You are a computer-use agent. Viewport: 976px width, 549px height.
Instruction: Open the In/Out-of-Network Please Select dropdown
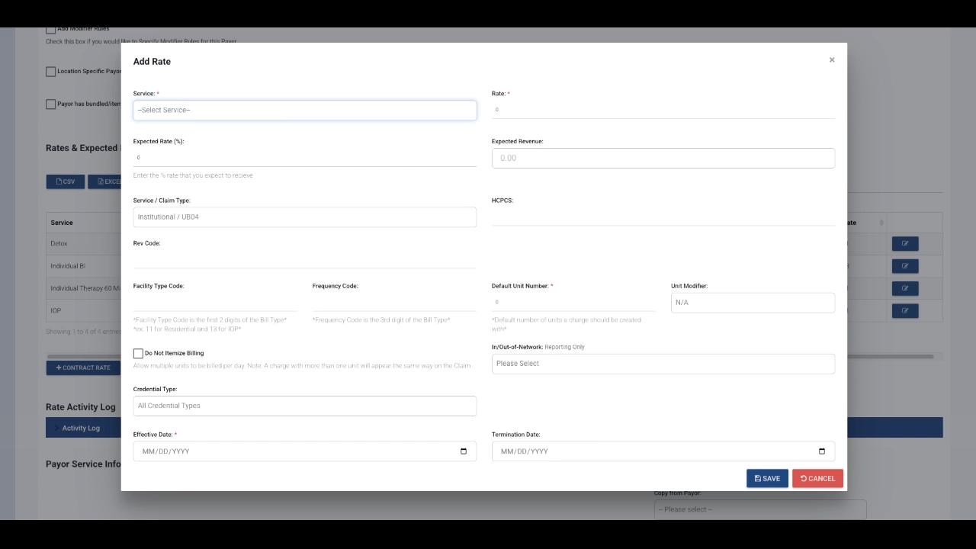click(x=663, y=364)
